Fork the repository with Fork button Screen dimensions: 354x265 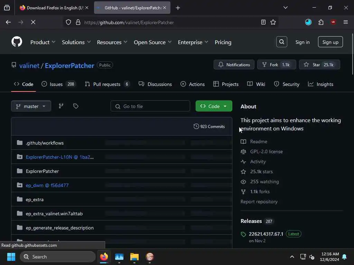coord(277,65)
